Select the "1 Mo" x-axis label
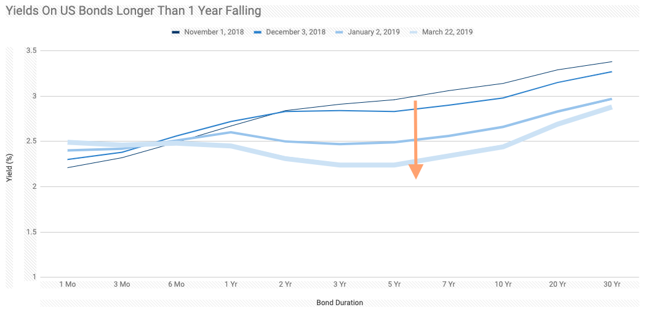Screen dimensions: 648x315 point(68,284)
